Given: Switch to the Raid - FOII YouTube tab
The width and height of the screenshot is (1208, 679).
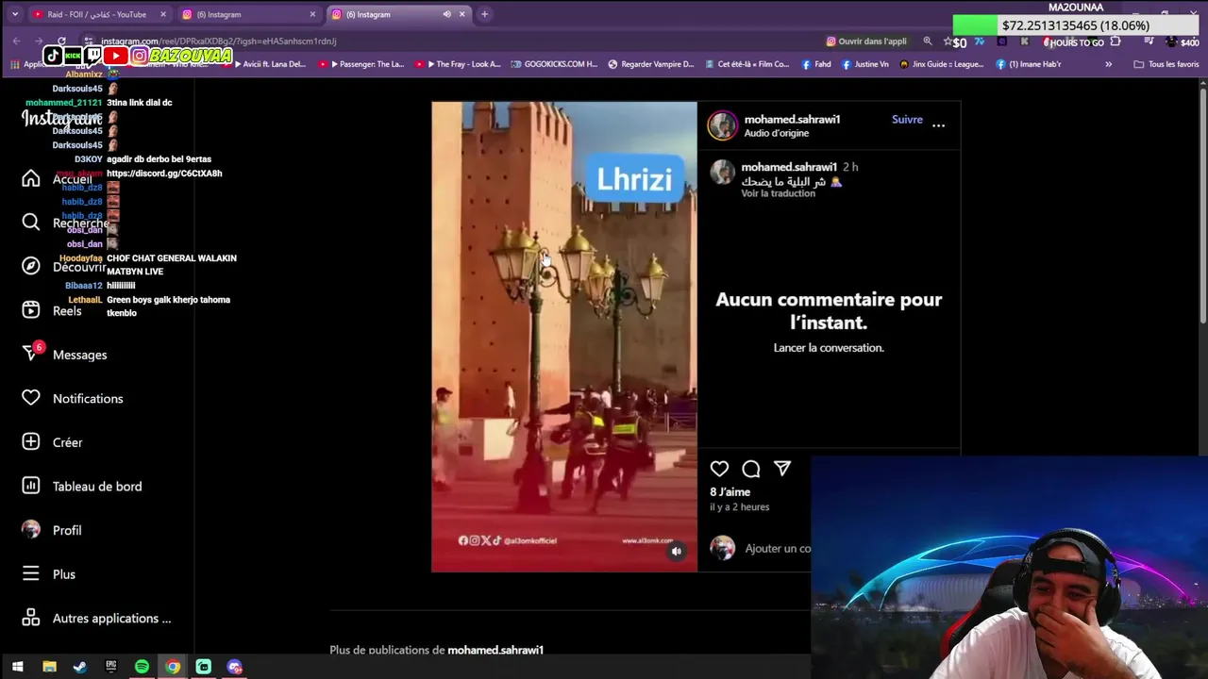Looking at the screenshot, I should pos(97,14).
